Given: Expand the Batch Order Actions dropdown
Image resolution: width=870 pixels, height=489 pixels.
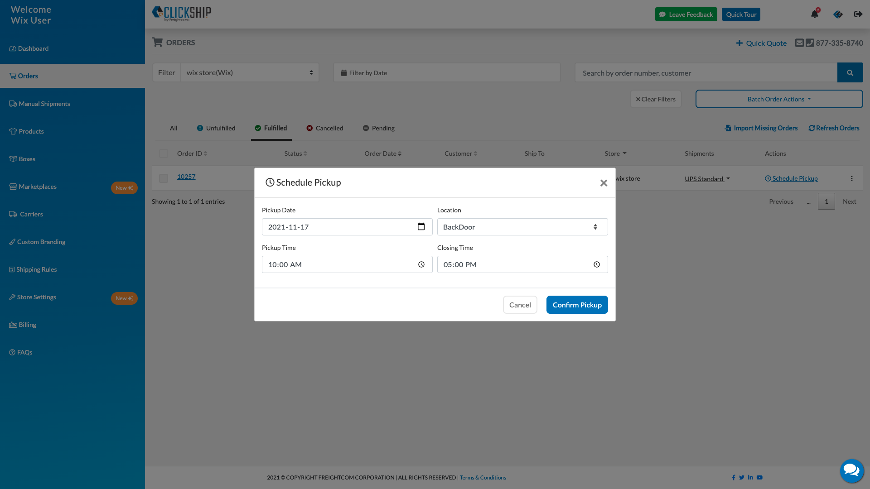Looking at the screenshot, I should coord(778,99).
